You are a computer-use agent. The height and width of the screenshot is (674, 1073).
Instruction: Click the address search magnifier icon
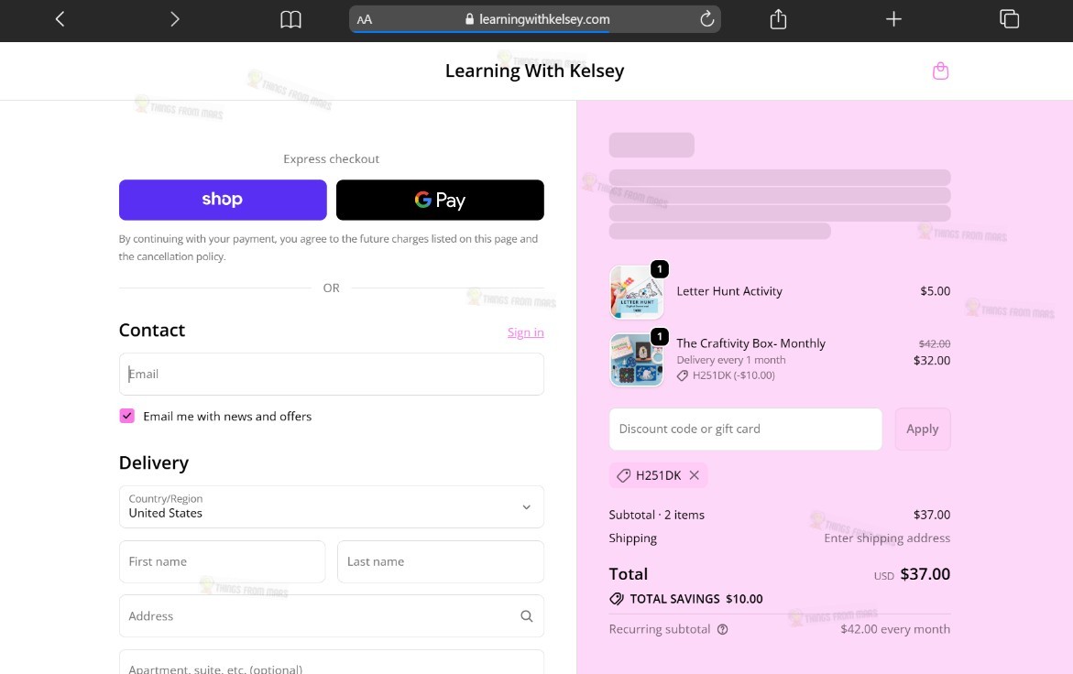526,616
